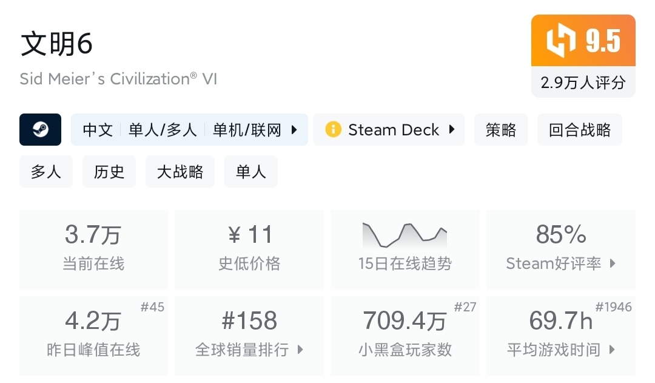The image size is (655, 383).
Task: Expand 平均游戏时间 details arrow
Action: coord(612,350)
